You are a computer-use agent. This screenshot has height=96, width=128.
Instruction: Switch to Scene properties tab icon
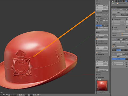click(x=119, y=1)
